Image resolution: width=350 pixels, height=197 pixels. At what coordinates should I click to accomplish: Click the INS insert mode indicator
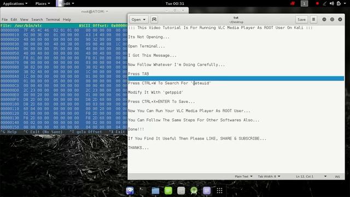tap(337, 176)
